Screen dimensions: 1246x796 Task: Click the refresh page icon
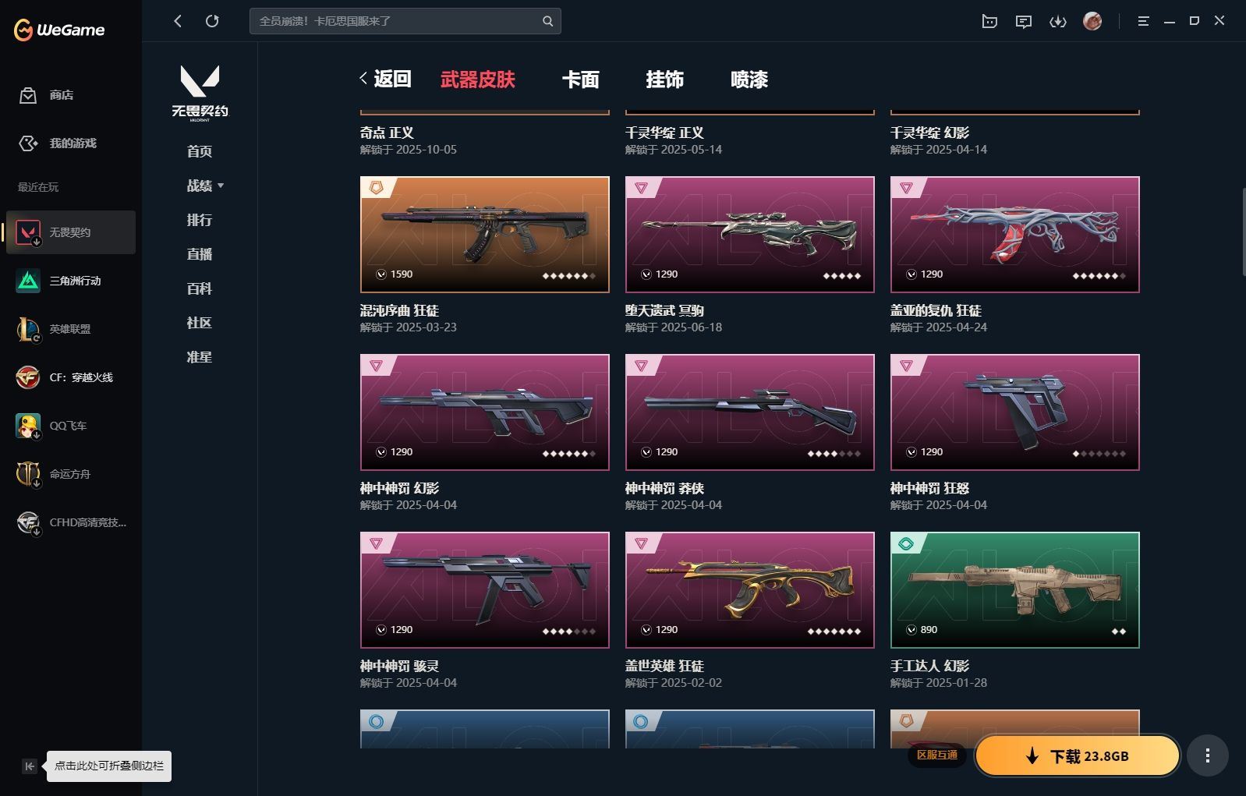point(212,21)
